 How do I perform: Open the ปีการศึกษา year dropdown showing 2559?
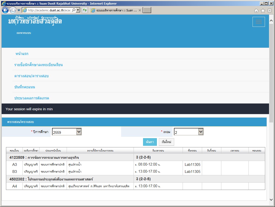67,132
